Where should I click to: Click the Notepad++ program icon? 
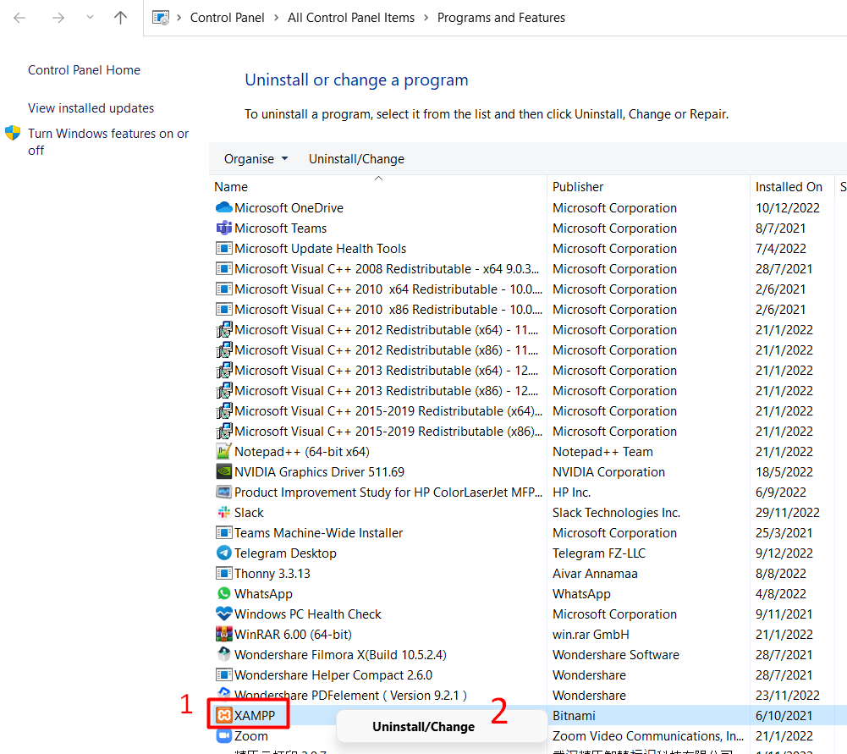click(x=223, y=452)
